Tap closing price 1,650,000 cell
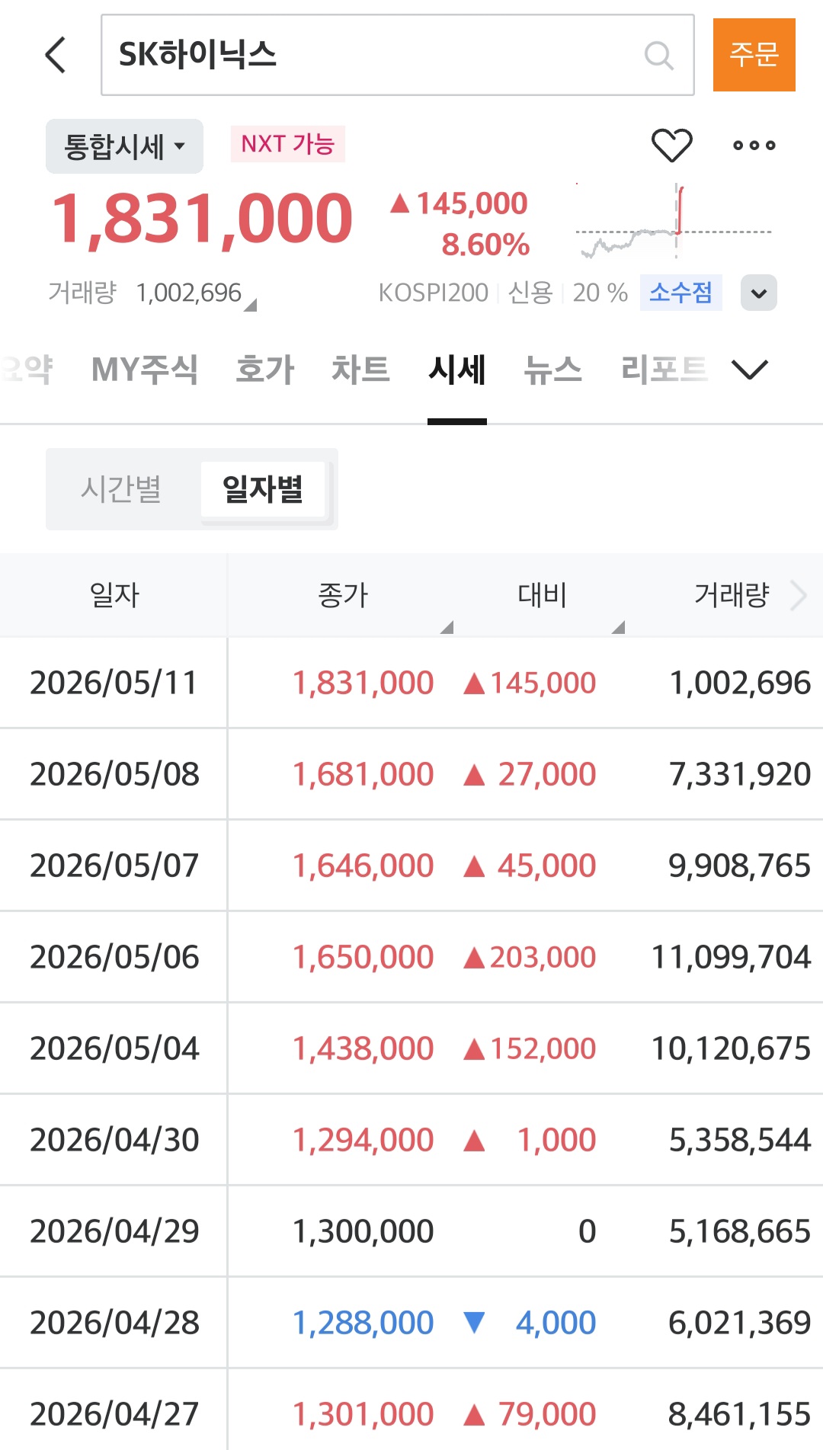 (x=363, y=957)
